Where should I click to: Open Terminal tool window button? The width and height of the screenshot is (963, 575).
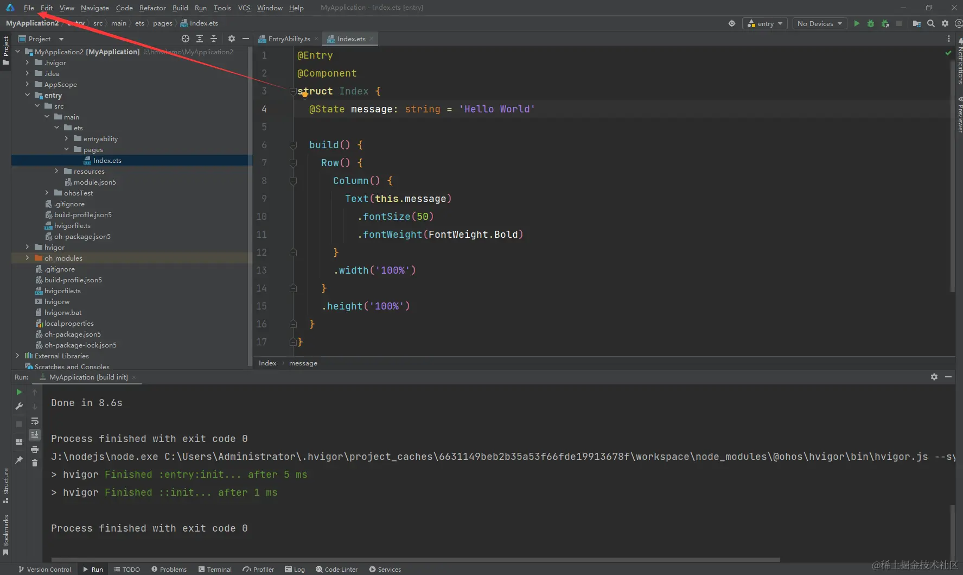[x=215, y=569]
